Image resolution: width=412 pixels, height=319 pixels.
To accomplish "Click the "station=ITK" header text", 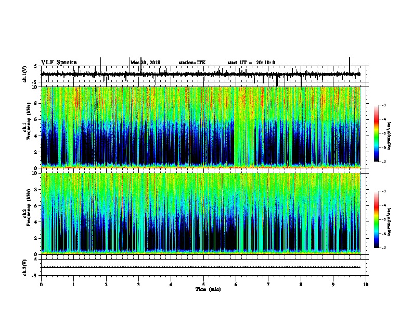I will coord(192,63).
